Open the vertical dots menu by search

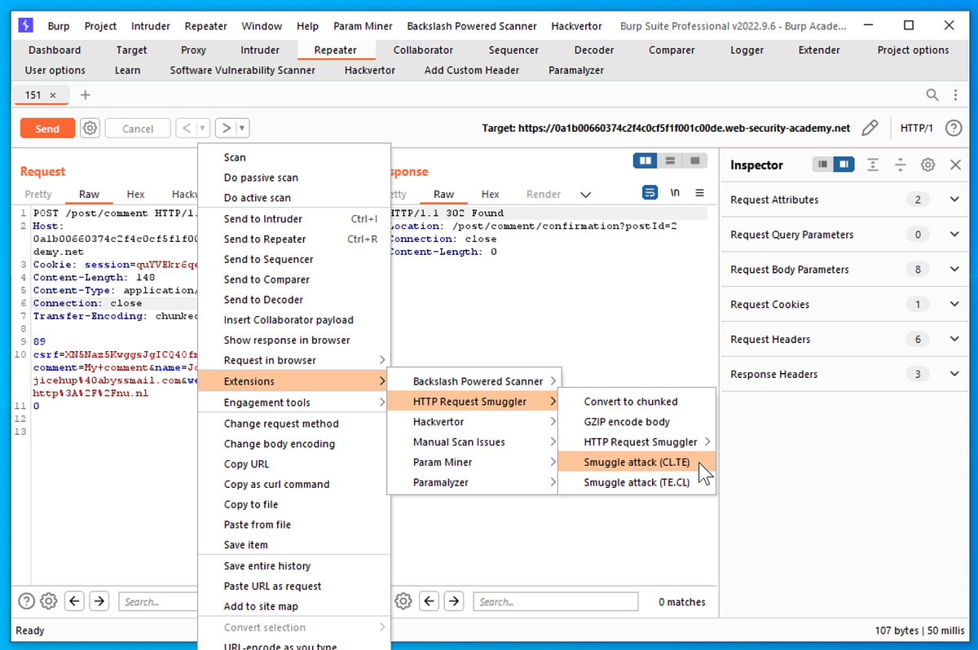coord(956,95)
